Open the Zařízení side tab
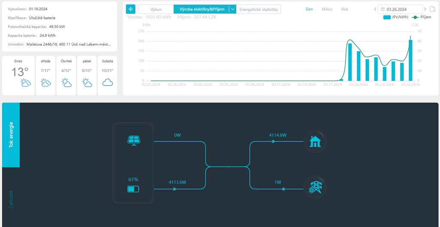The image size is (440, 227). pos(11,199)
